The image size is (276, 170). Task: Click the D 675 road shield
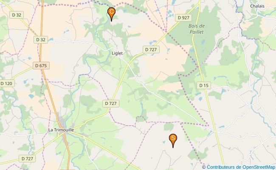(x=41, y=66)
